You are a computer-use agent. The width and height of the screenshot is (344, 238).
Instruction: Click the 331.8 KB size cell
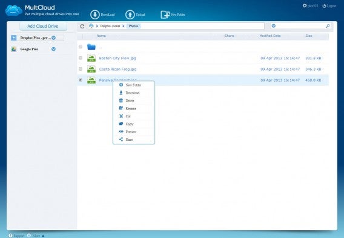coord(313,58)
